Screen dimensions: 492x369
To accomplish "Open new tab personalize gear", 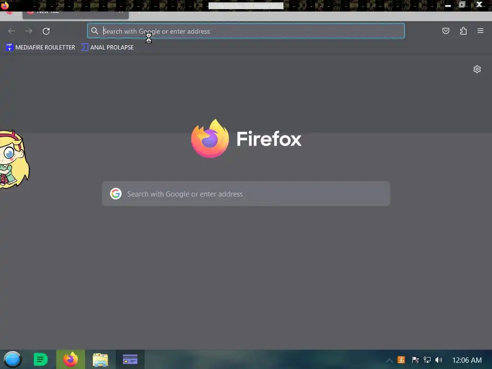I will 477,69.
